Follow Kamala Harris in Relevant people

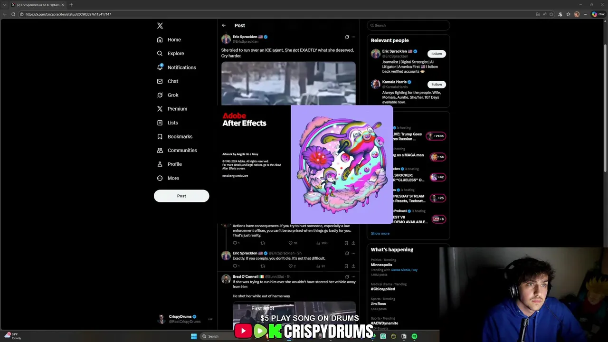coord(437,85)
